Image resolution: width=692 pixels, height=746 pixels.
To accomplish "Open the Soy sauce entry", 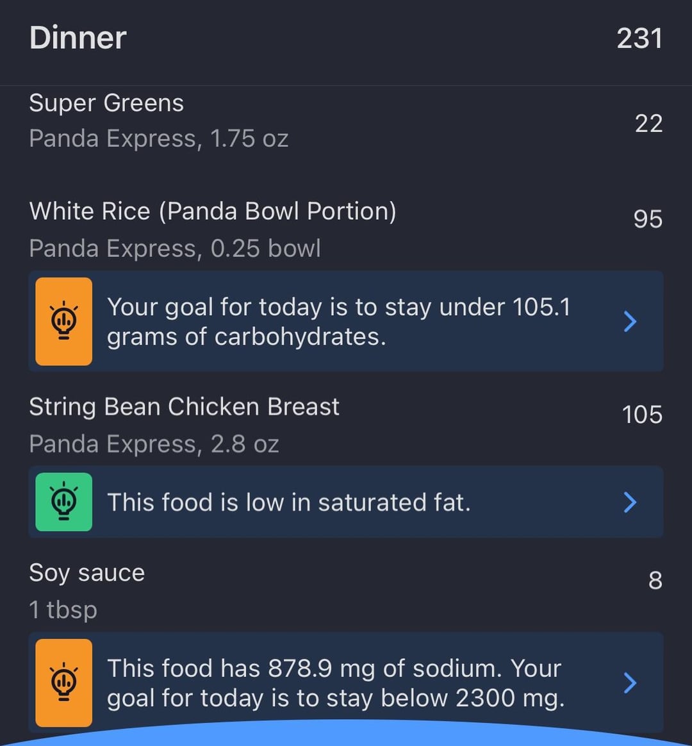I will click(346, 591).
